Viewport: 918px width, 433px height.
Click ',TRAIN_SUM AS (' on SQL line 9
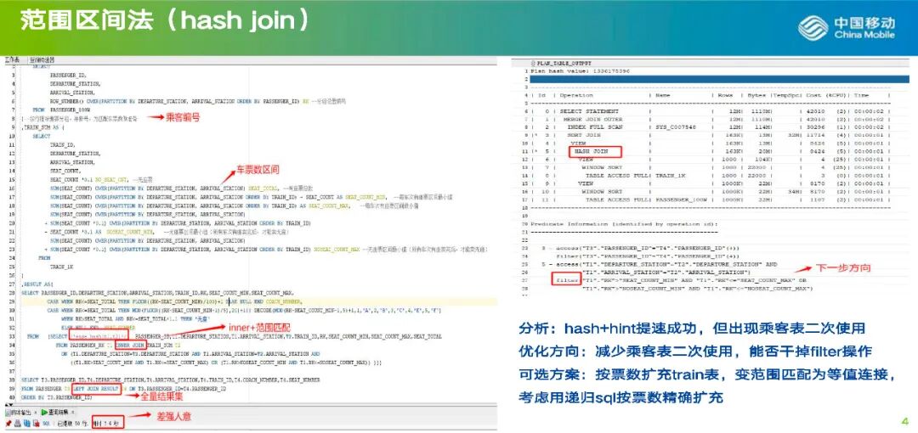[x=42, y=127]
